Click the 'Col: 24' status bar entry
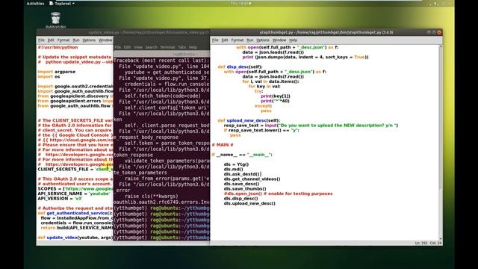This screenshot has width=478, height=269. (435, 243)
